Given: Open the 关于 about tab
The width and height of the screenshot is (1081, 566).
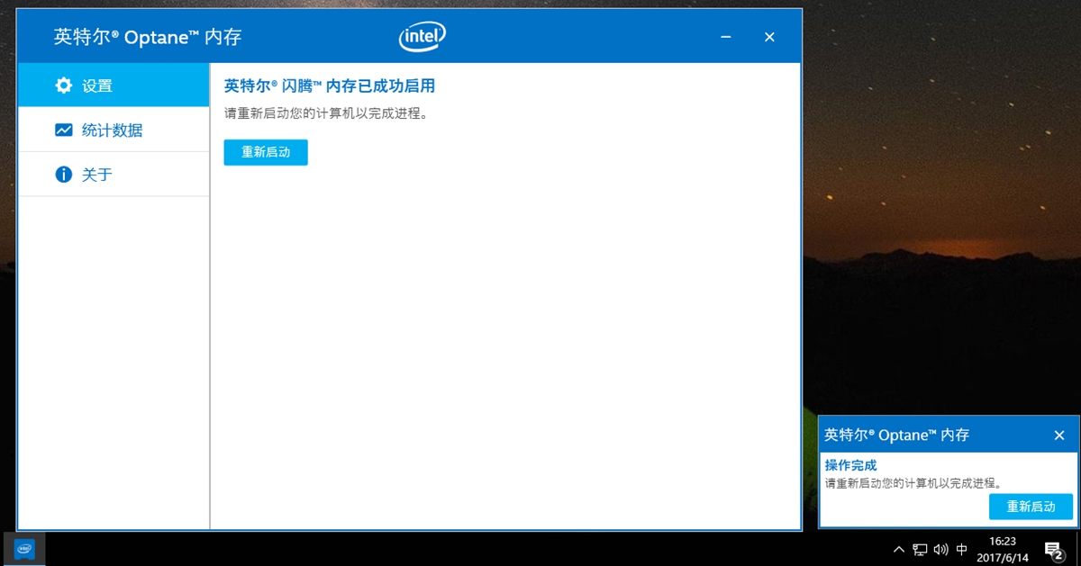Looking at the screenshot, I should [114, 174].
